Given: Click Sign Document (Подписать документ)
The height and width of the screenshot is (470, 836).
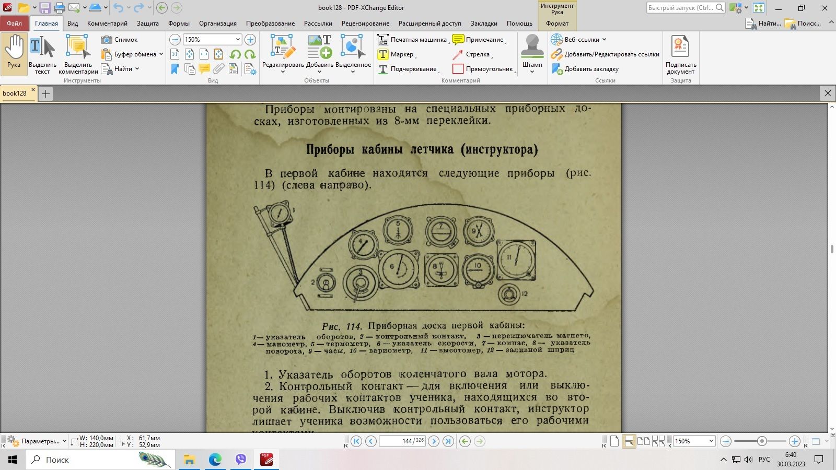Looking at the screenshot, I should (x=681, y=54).
